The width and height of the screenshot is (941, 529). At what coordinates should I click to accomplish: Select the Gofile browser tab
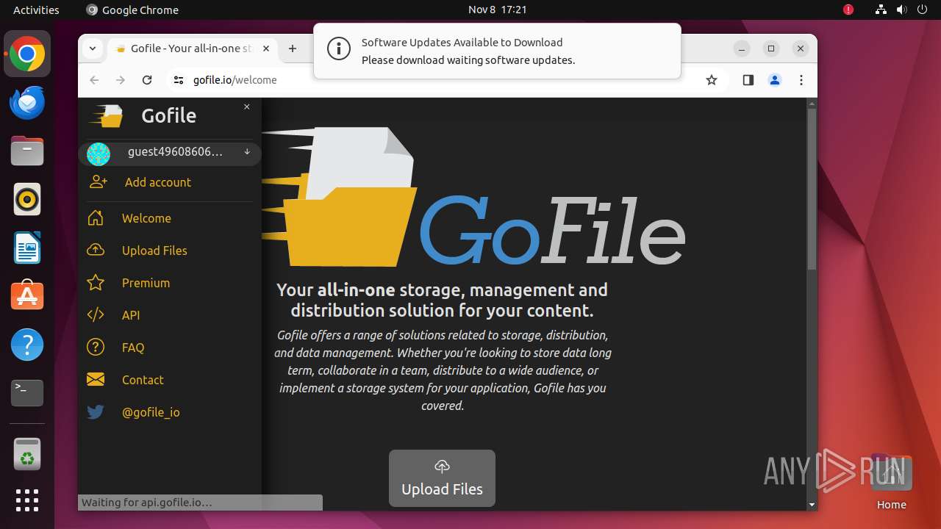[194, 48]
